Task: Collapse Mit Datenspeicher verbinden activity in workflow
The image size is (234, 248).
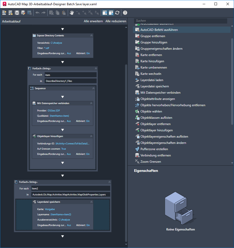Action: click(x=91, y=103)
